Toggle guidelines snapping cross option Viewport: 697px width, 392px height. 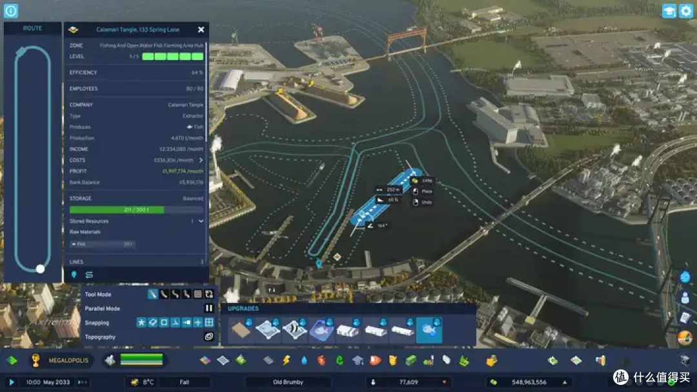(198, 322)
